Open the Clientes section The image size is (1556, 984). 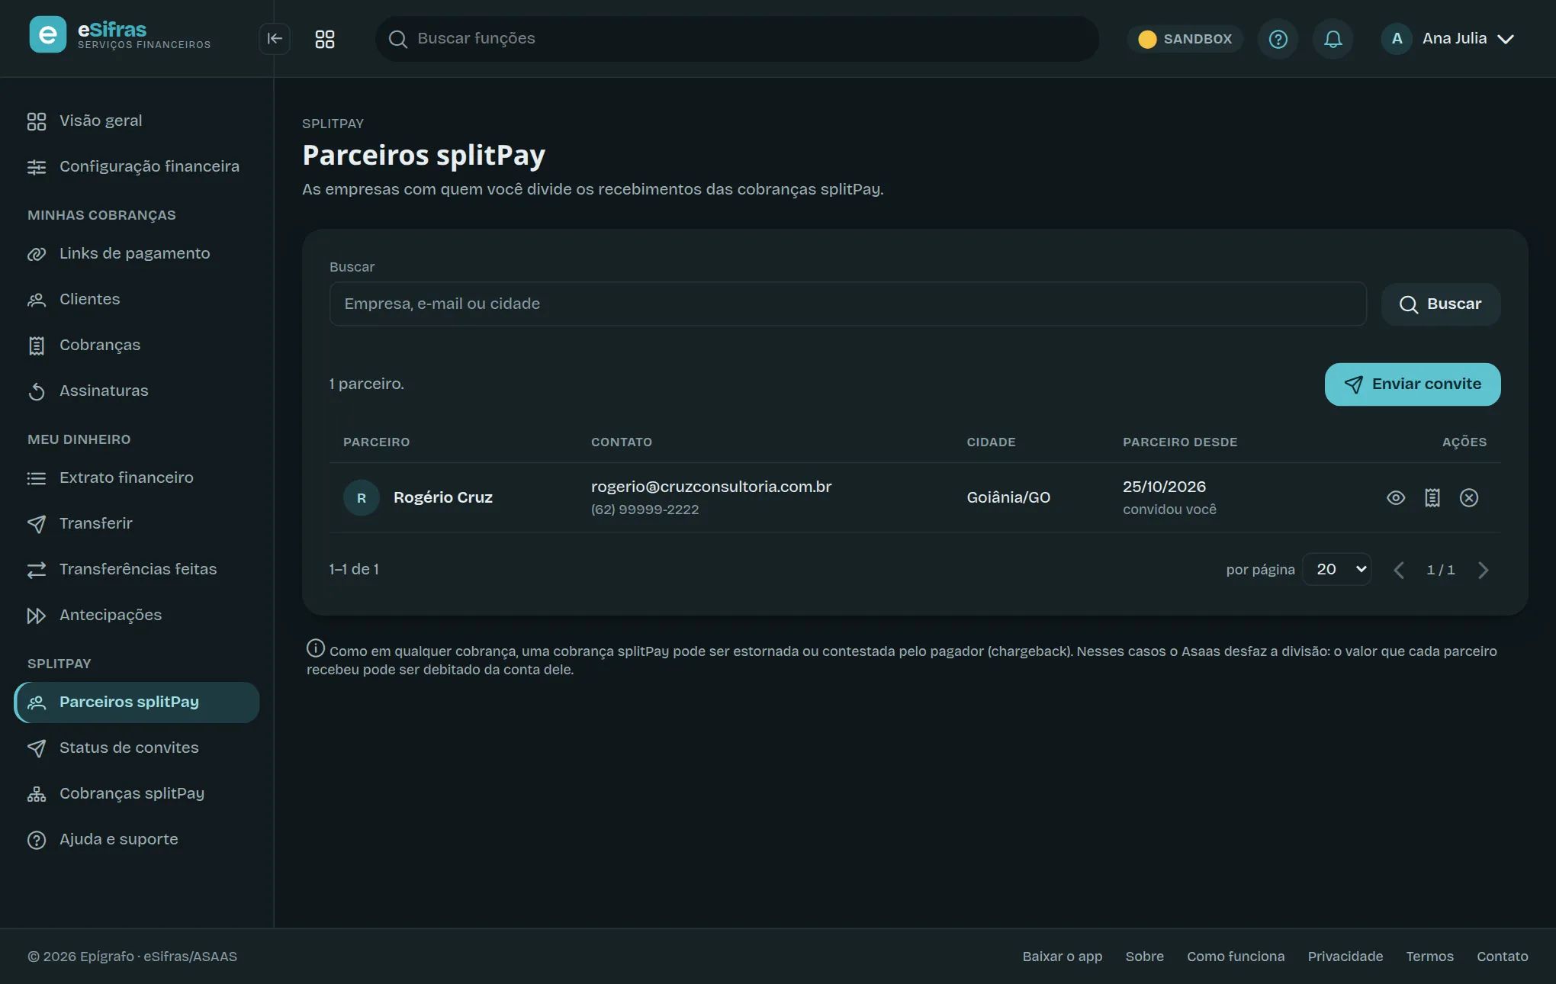[137, 299]
